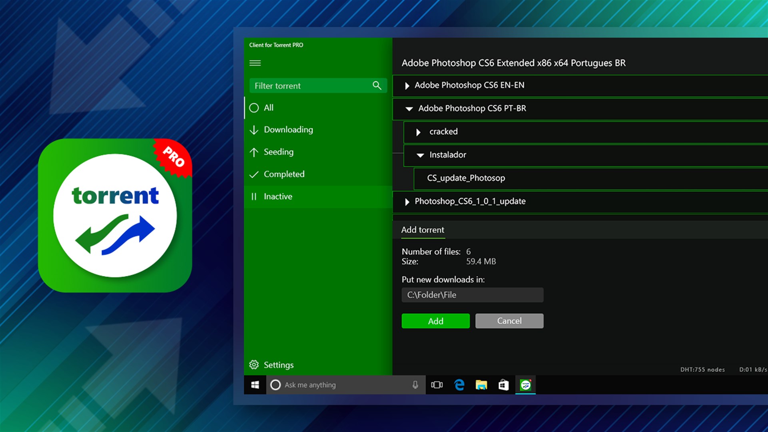Collapse the Instalador folder
Image resolution: width=768 pixels, height=432 pixels.
(420, 155)
